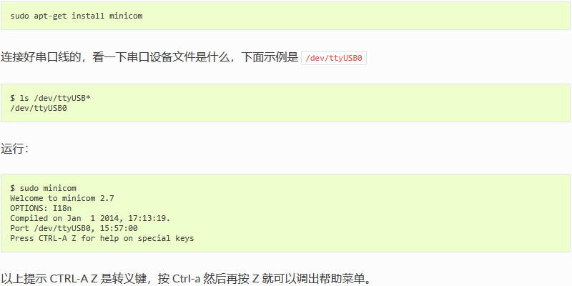The height and width of the screenshot is (286, 572).
Task: Click the sudo apt-get install minicom command
Action: point(77,16)
